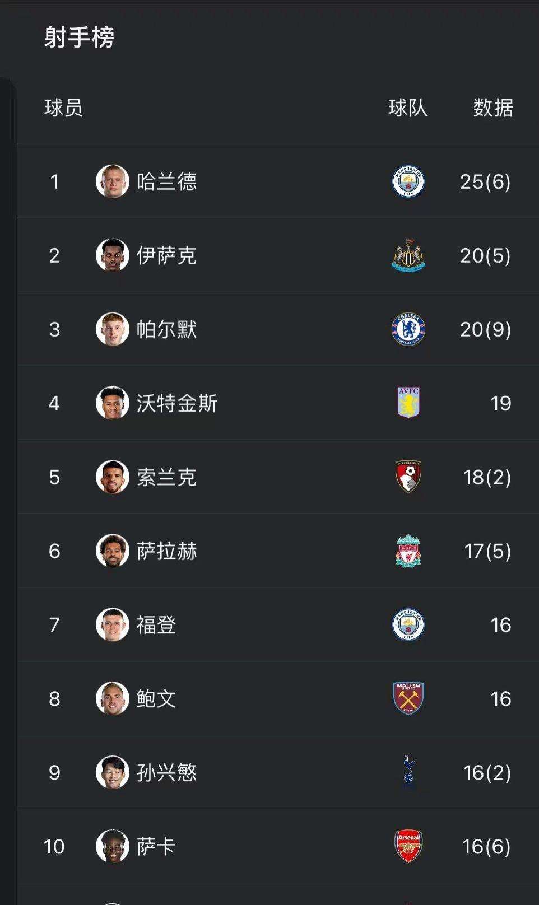Viewport: 539px width, 905px height.
Task: Click the 球队 column header
Action: click(408, 108)
